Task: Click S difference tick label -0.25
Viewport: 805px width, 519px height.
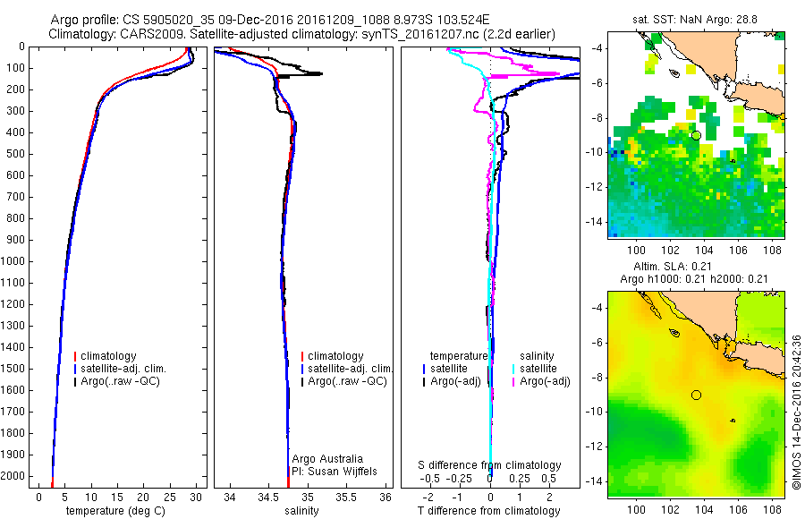Action: [x=459, y=479]
